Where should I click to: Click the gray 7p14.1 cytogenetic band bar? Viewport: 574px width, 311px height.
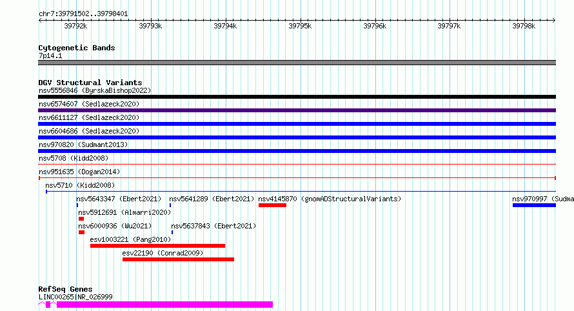pos(297,63)
